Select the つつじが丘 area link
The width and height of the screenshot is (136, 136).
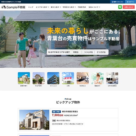click(88, 52)
